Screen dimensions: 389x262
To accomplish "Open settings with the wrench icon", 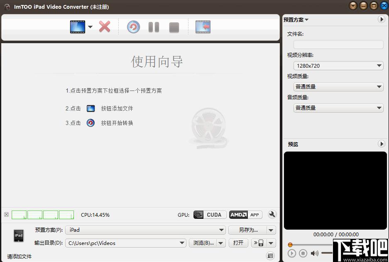I will point(272,214).
